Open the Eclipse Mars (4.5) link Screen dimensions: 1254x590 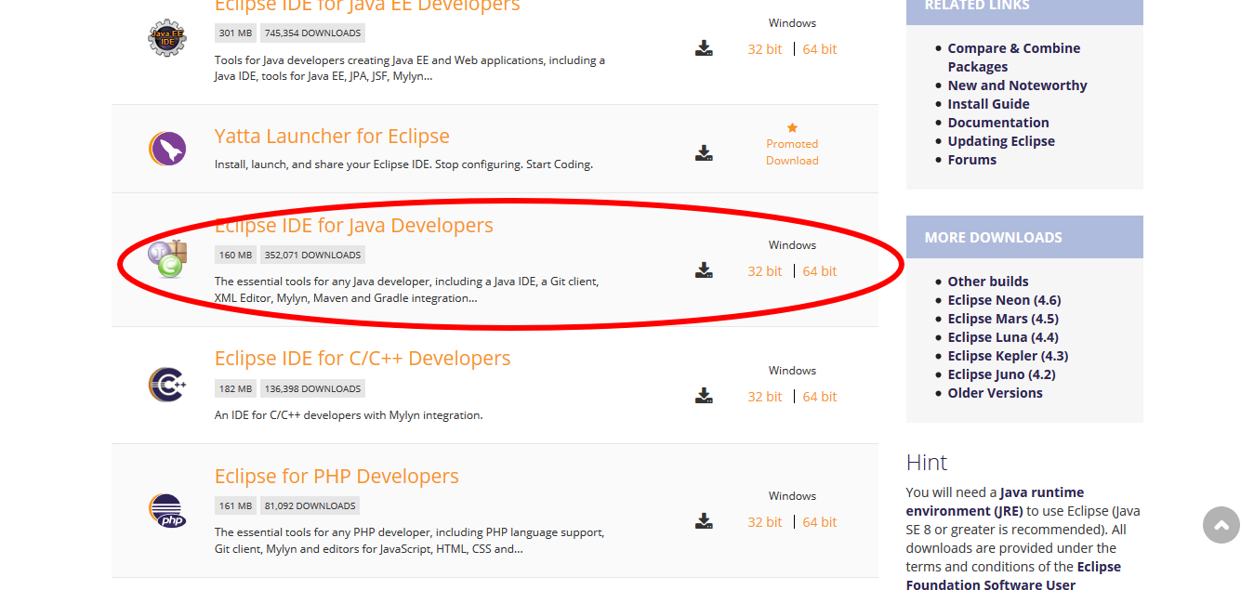coord(1003,319)
